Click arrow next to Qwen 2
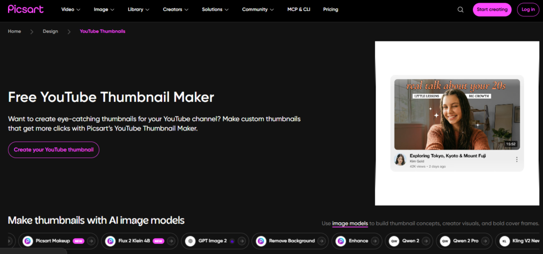This screenshot has height=254, width=543. point(426,241)
